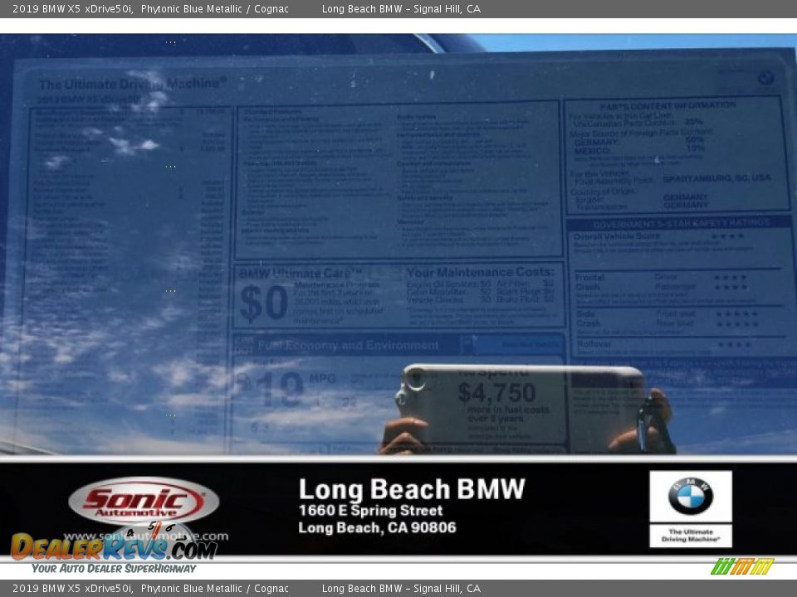Click the "1660 E Spring Street" address line
The height and width of the screenshot is (597, 797).
(x=370, y=510)
